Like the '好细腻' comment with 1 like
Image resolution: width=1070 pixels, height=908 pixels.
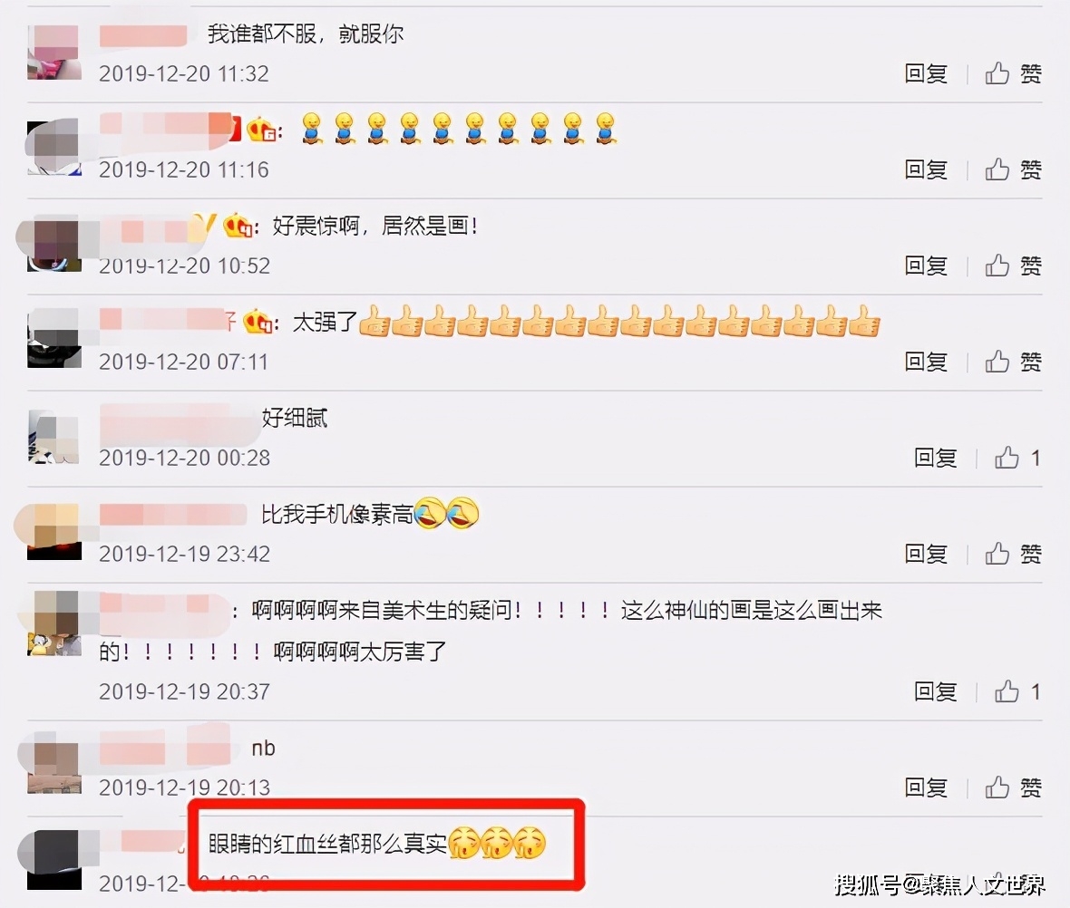click(x=1016, y=458)
